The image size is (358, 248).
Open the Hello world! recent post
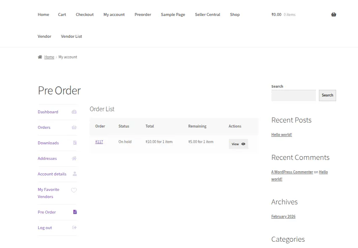pyautogui.click(x=281, y=135)
